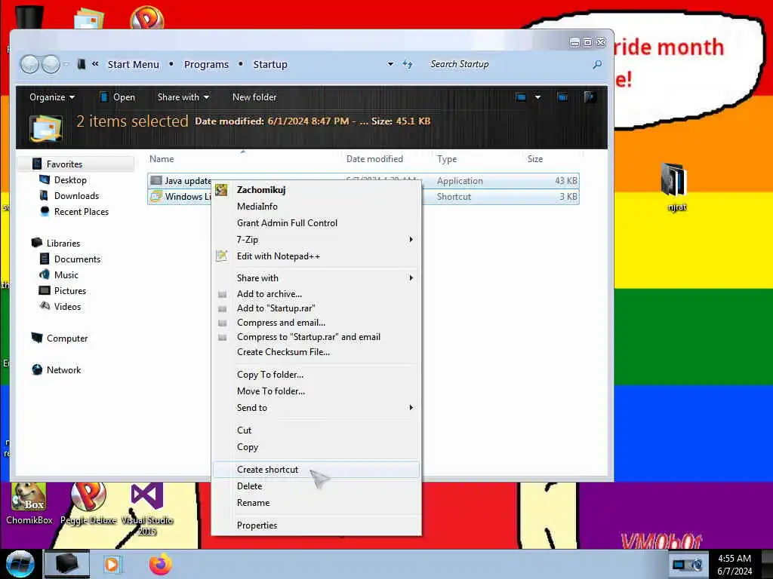This screenshot has width=773, height=579.
Task: Click the search magnifier icon
Action: (597, 64)
